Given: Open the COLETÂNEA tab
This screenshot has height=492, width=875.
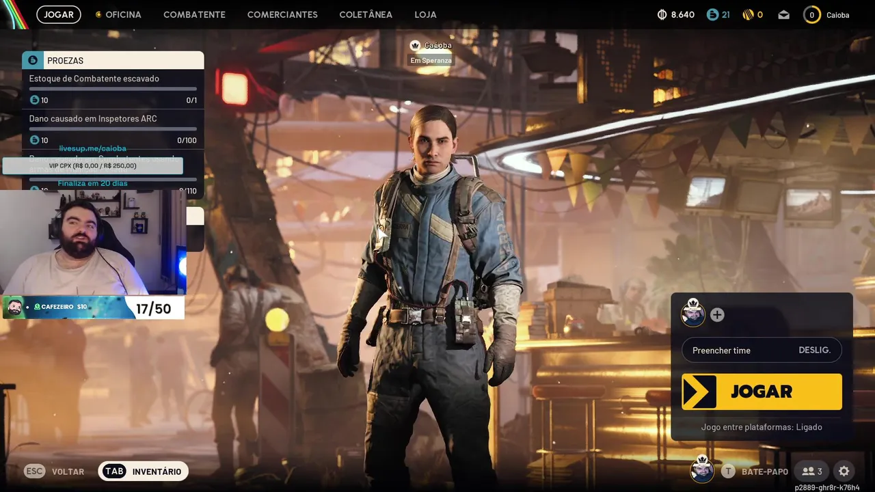Looking at the screenshot, I should coord(366,14).
